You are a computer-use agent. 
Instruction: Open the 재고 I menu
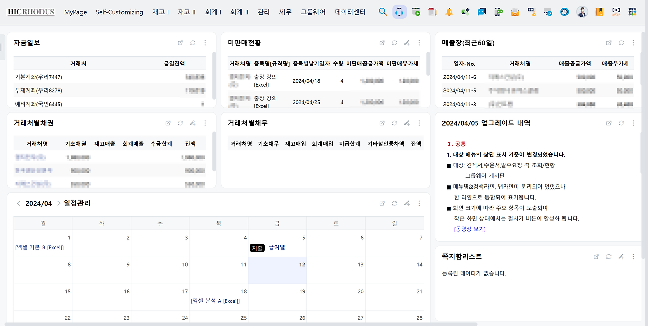tap(160, 12)
